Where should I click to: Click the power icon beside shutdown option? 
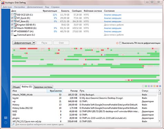tap(117, 43)
